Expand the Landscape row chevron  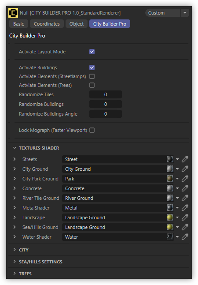(x=15, y=217)
